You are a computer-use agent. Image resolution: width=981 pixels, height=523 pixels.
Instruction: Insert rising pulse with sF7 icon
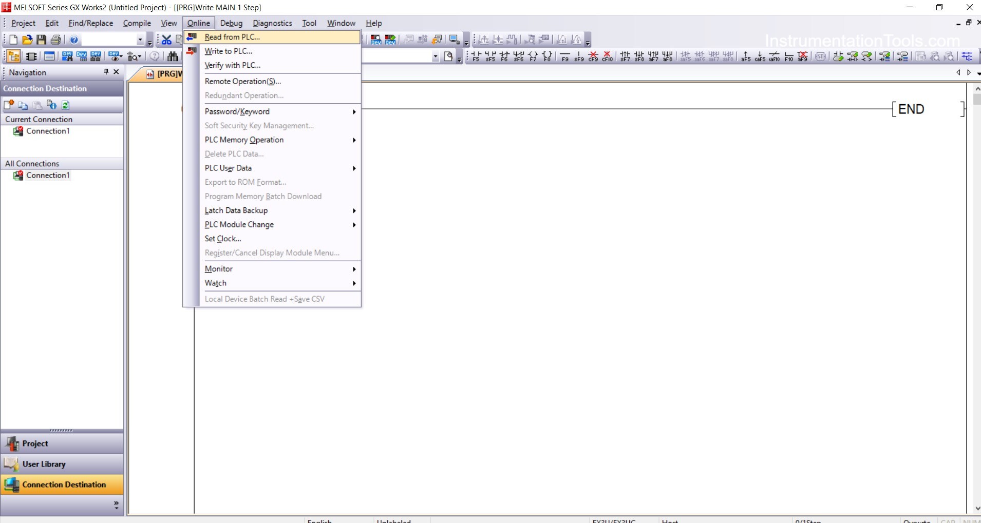[x=625, y=56]
